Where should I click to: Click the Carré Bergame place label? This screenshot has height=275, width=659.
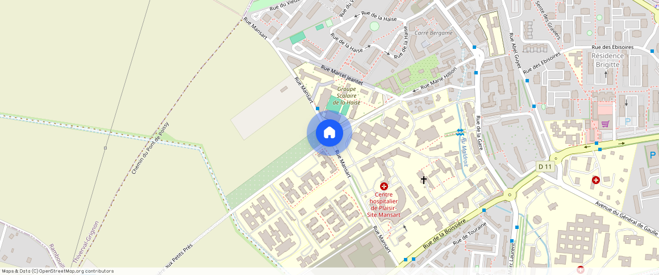tap(433, 33)
